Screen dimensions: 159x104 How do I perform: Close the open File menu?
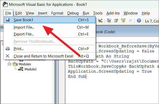point(8,13)
